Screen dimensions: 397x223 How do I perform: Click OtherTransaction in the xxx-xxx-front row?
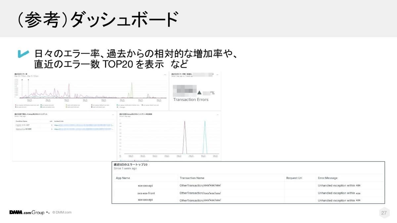[200, 193]
